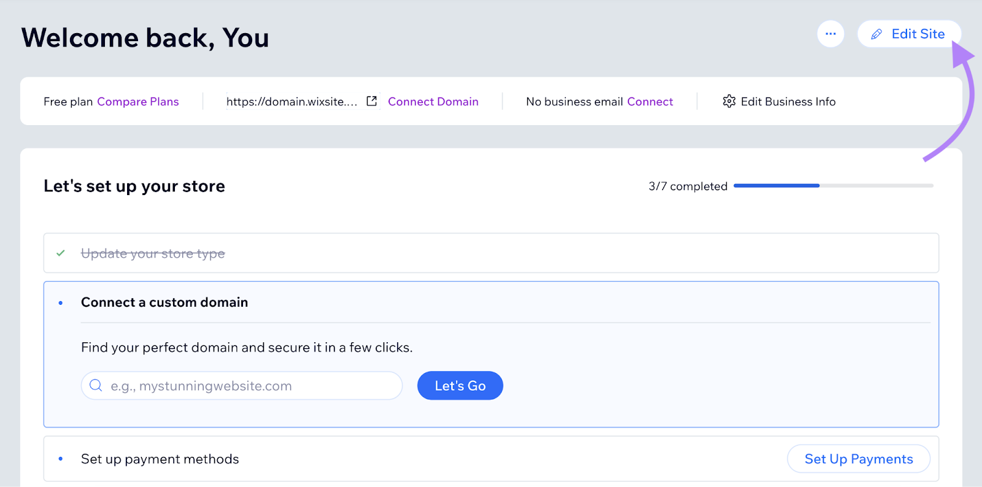This screenshot has height=487, width=982.
Task: Click the gear icon beside Edit Business Info
Action: point(729,101)
